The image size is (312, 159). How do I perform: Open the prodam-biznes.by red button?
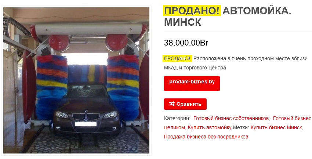point(192,83)
